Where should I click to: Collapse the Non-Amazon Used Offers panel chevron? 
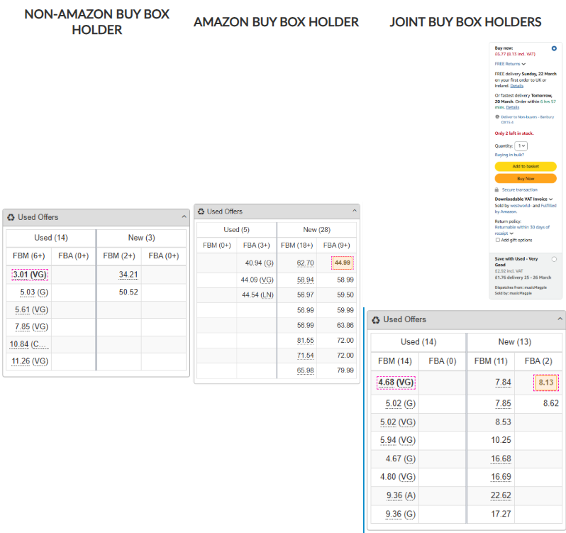click(x=184, y=216)
